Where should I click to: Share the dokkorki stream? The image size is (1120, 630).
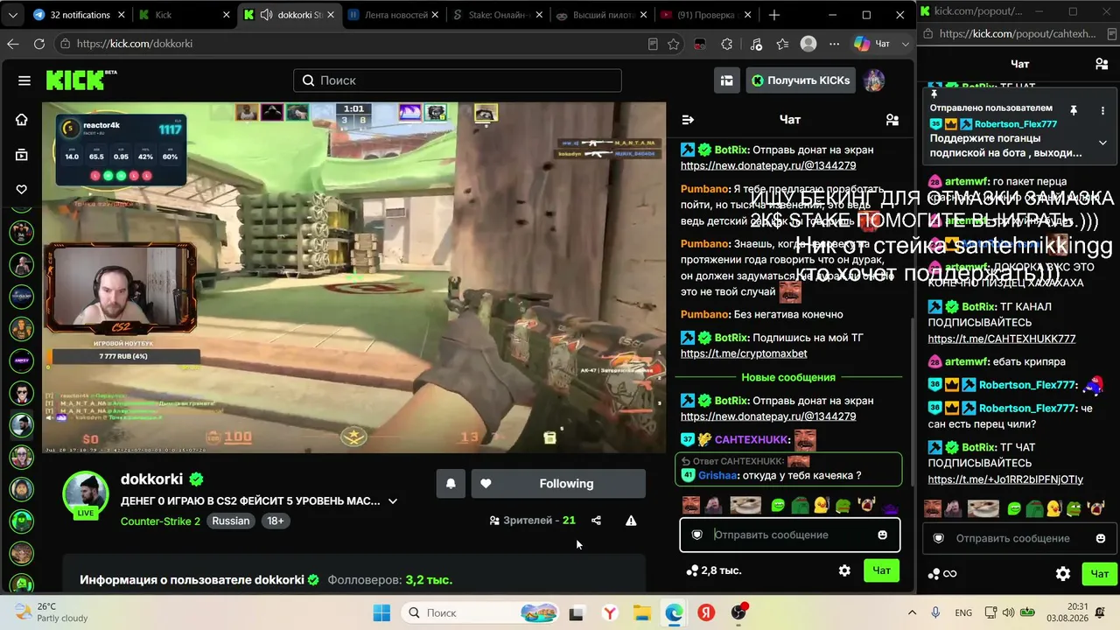(x=596, y=521)
